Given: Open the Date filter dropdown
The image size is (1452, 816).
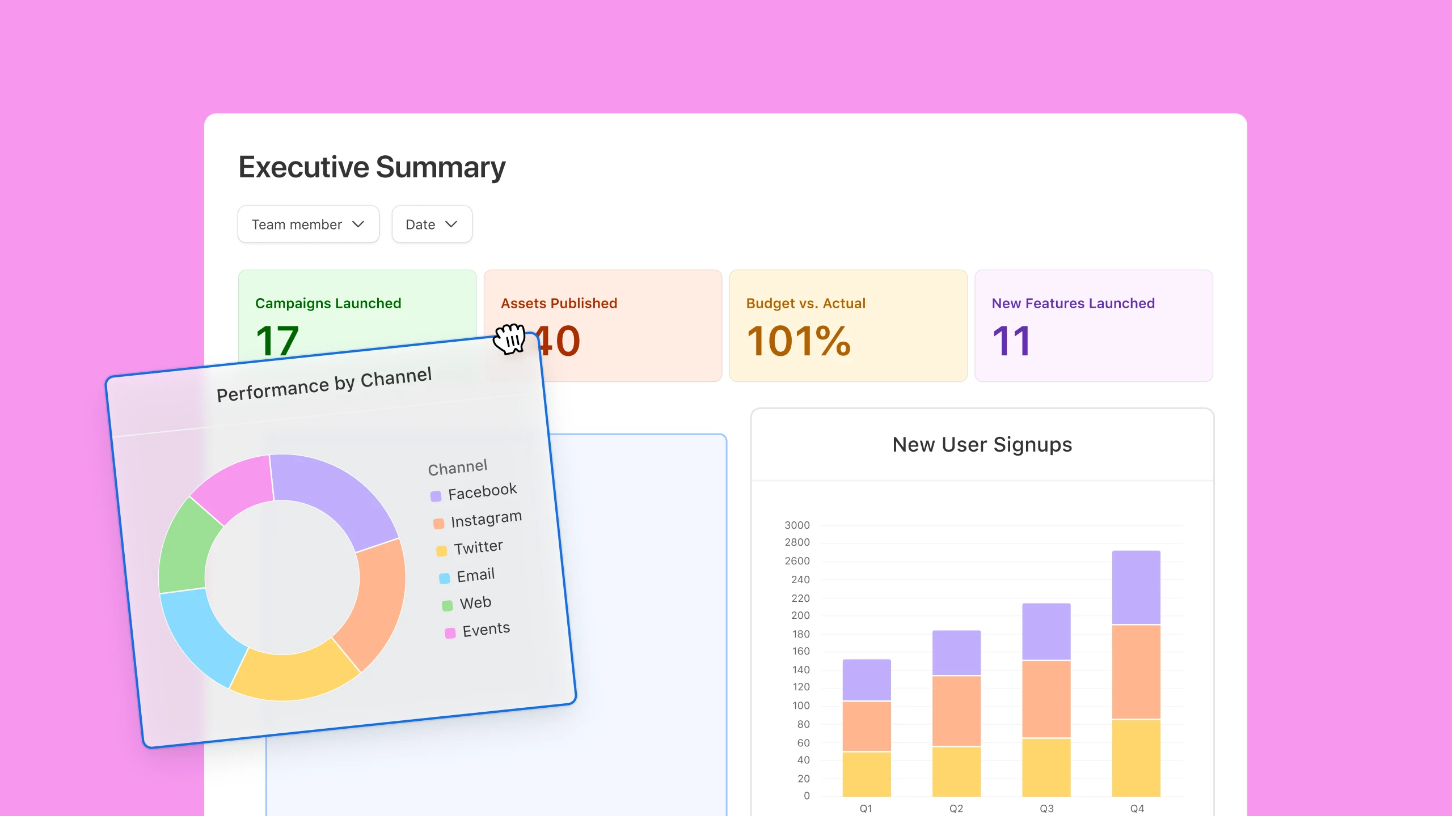Looking at the screenshot, I should tap(432, 224).
